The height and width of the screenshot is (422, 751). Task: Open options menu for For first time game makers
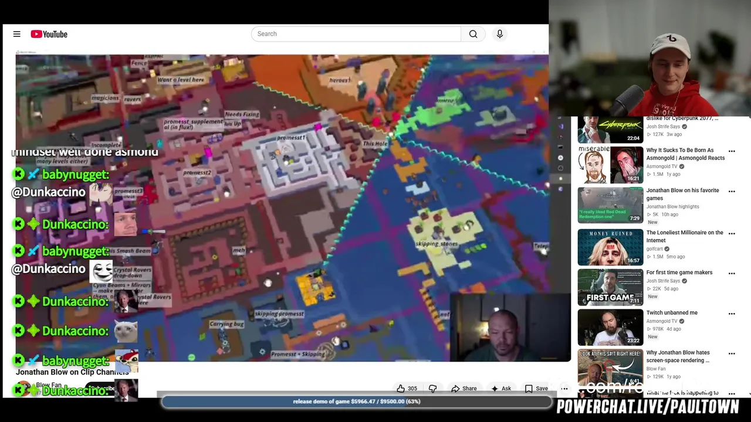(x=732, y=273)
